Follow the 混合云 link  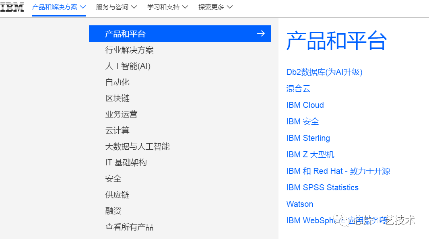click(298, 89)
